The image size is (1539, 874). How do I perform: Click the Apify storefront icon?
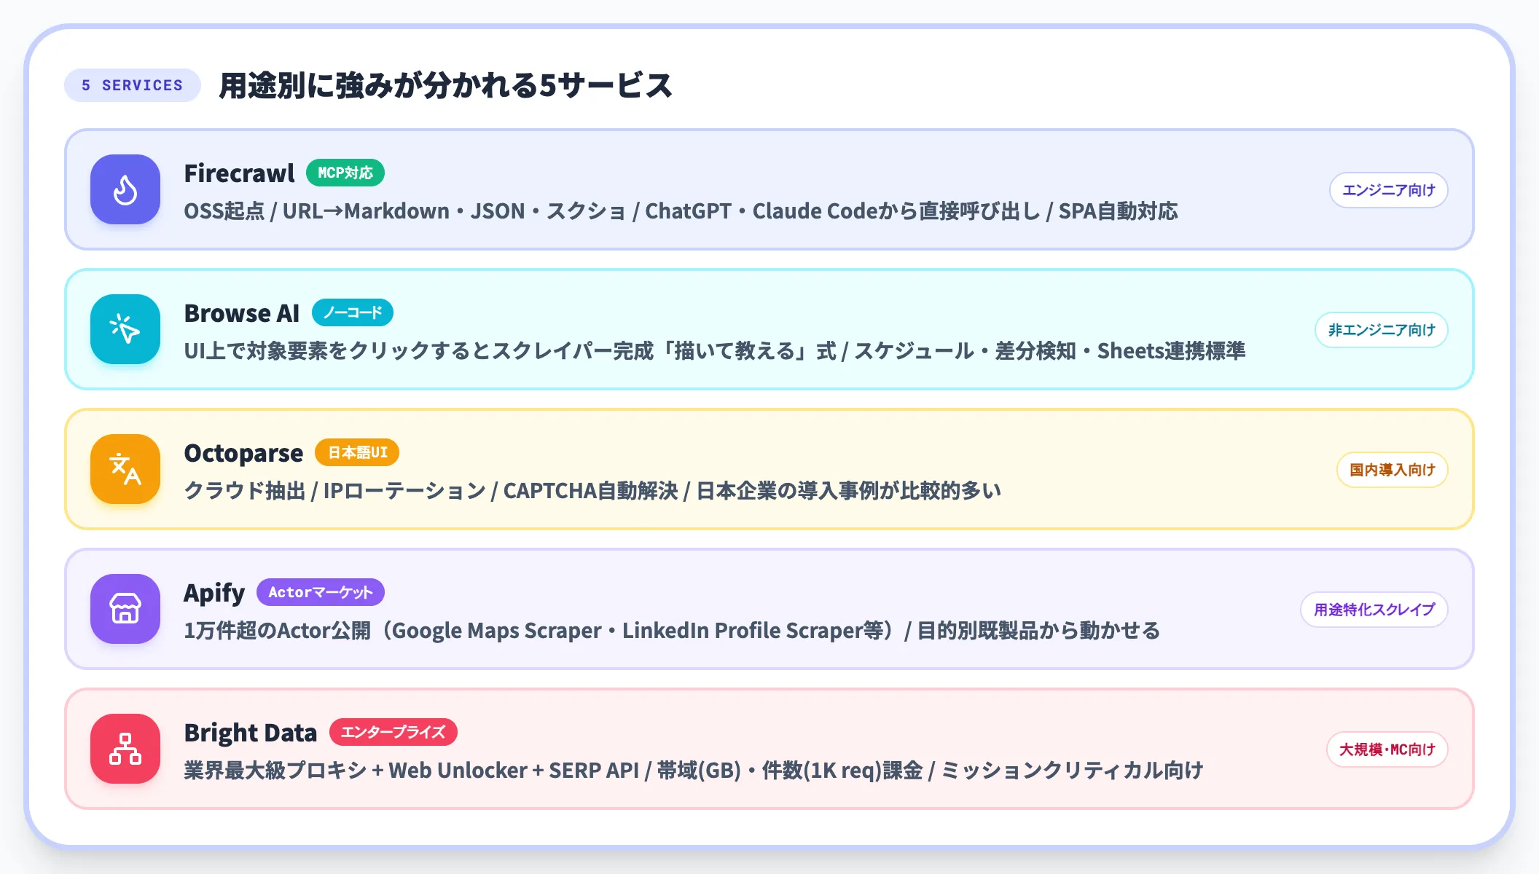tap(125, 609)
